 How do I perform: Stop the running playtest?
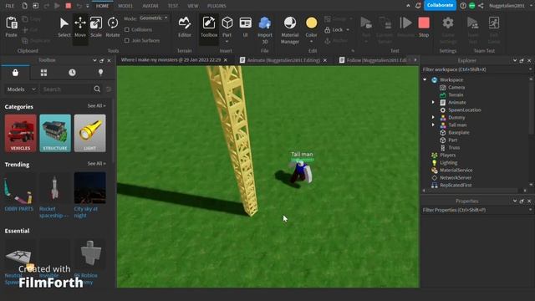(x=424, y=28)
